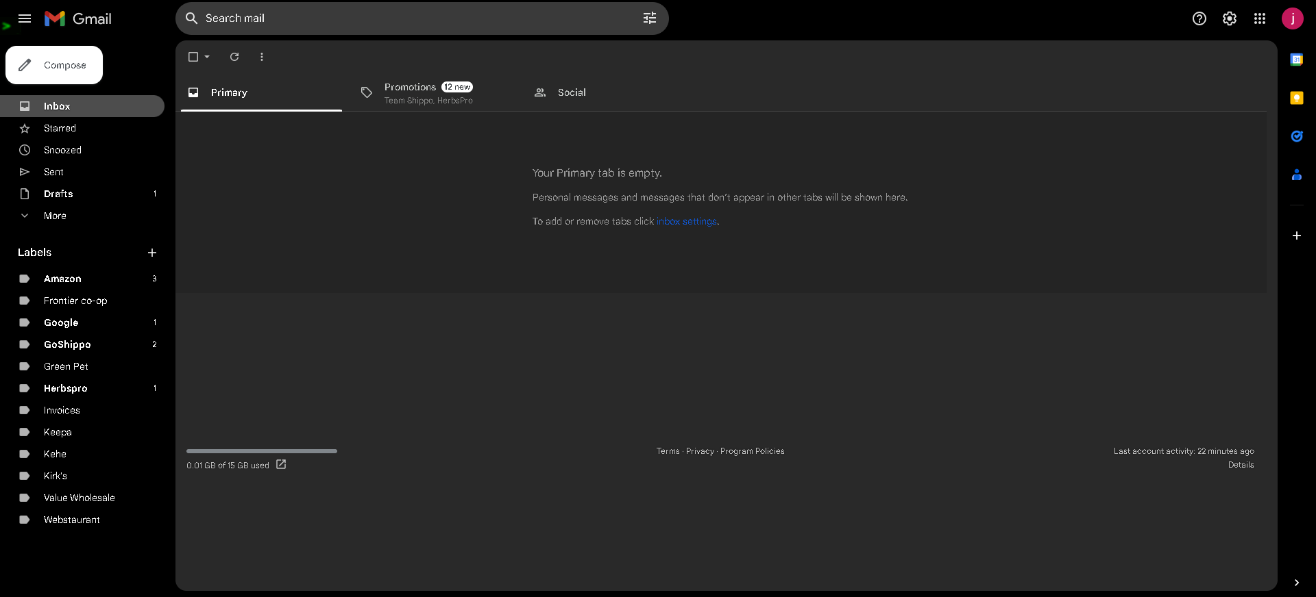The image size is (1316, 597).
Task: Switch to the Social tab
Action: pos(608,92)
